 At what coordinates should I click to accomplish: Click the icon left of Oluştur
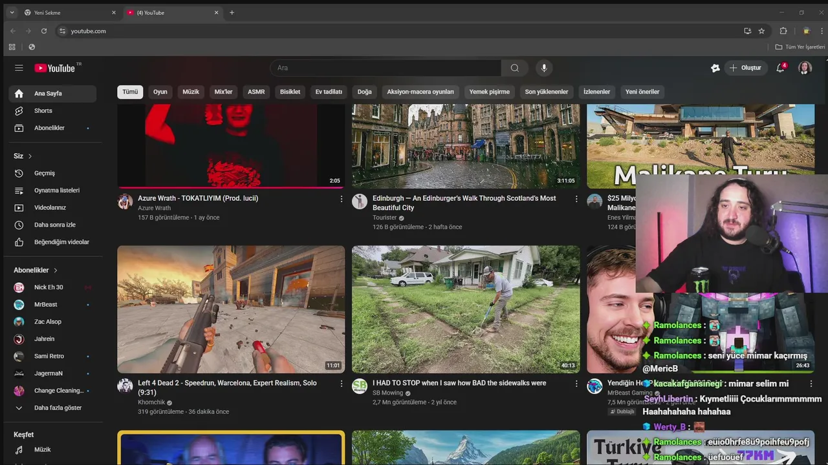(715, 68)
